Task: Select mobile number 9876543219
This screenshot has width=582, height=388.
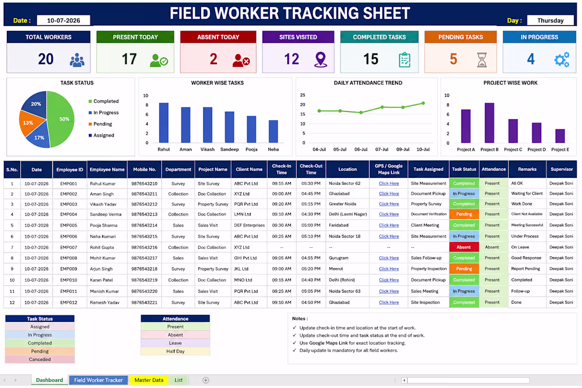Action: (x=144, y=280)
